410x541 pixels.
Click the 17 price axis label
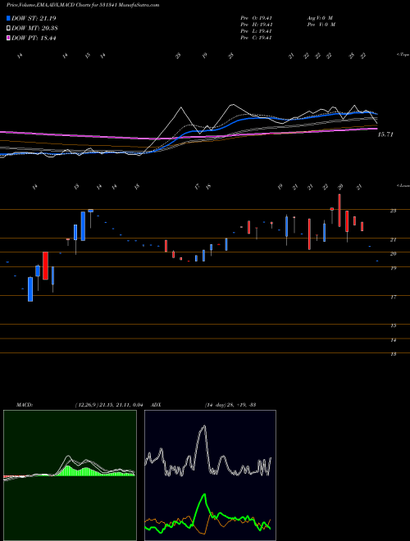(x=393, y=297)
